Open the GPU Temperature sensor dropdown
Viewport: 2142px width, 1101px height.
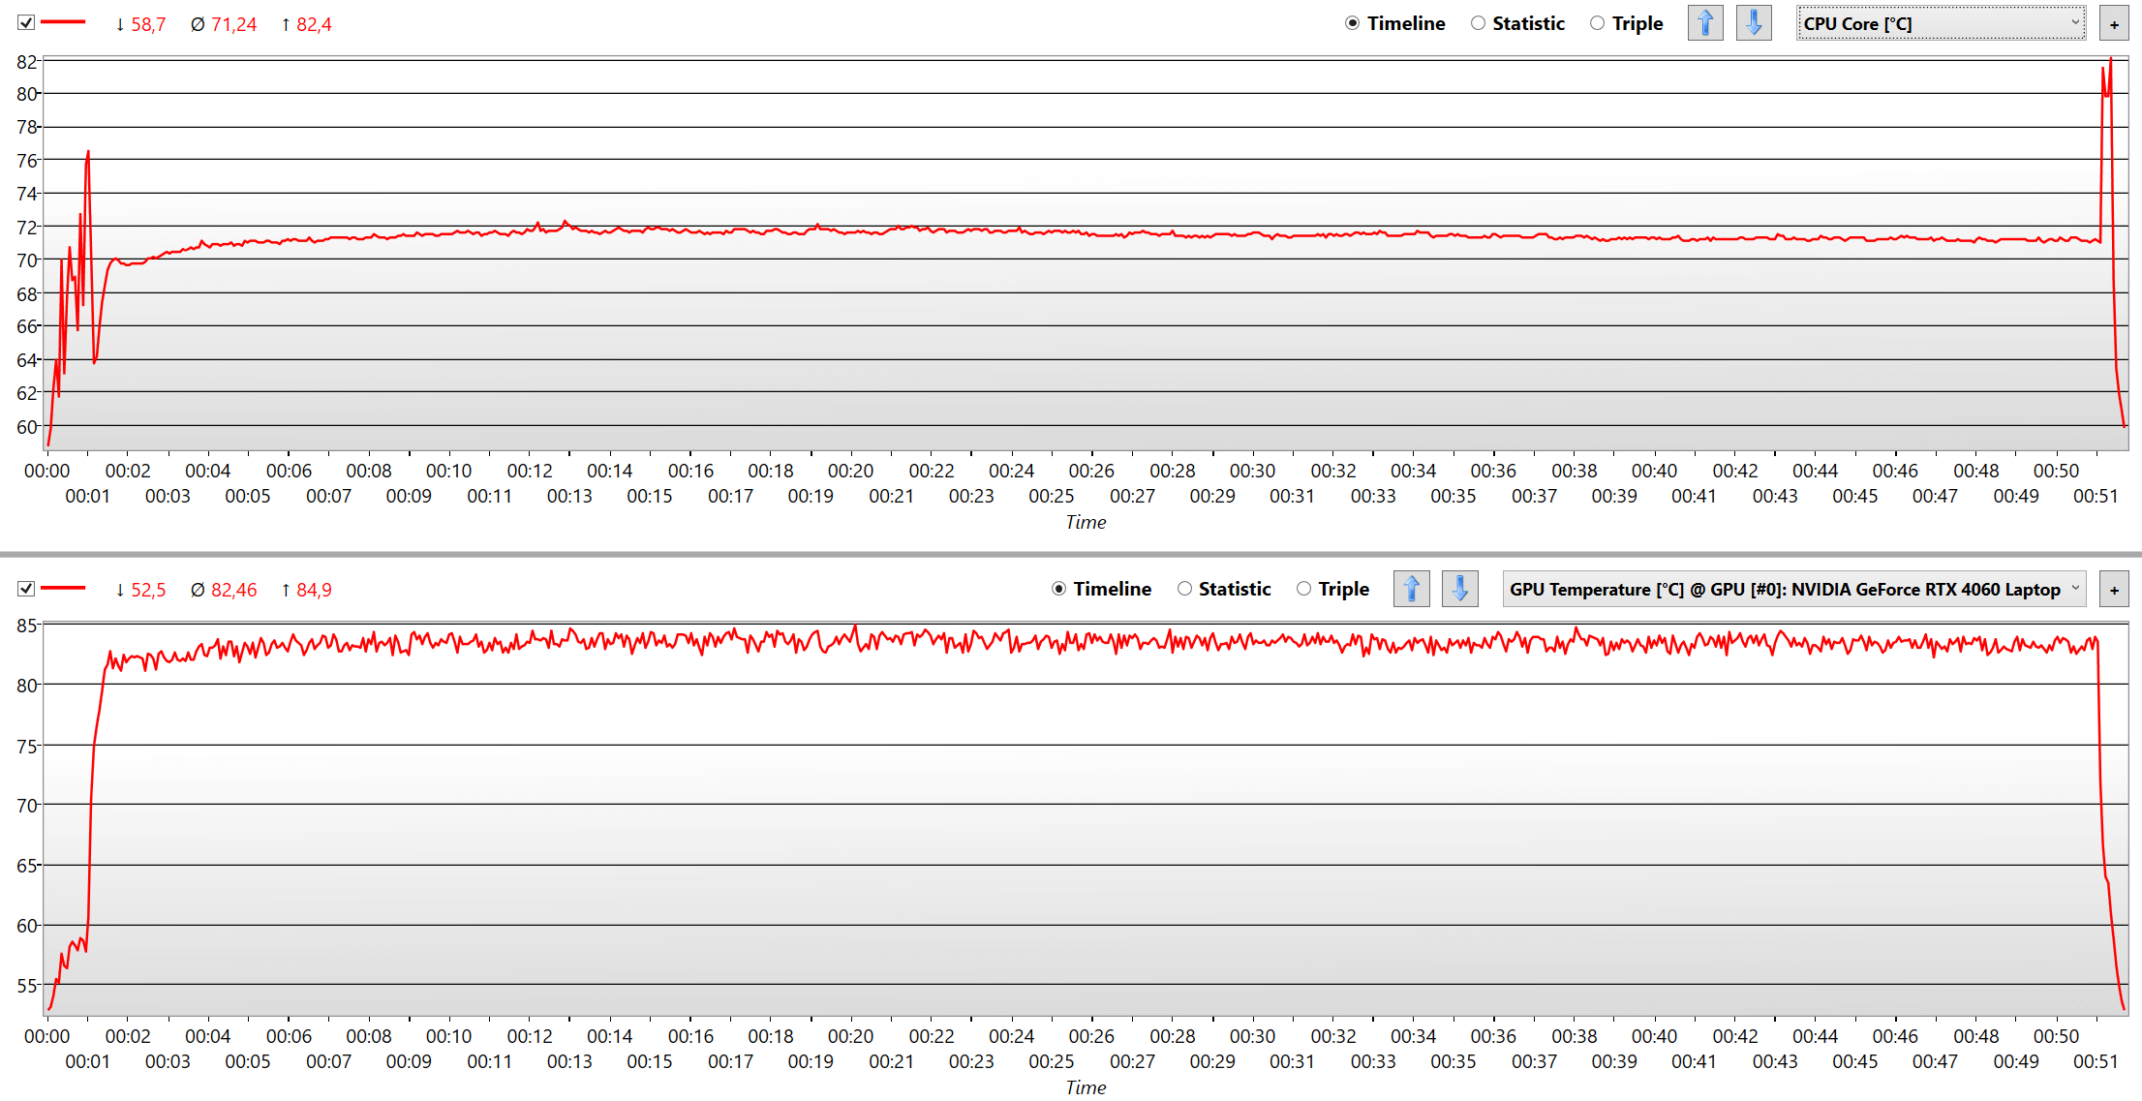coord(1793,589)
